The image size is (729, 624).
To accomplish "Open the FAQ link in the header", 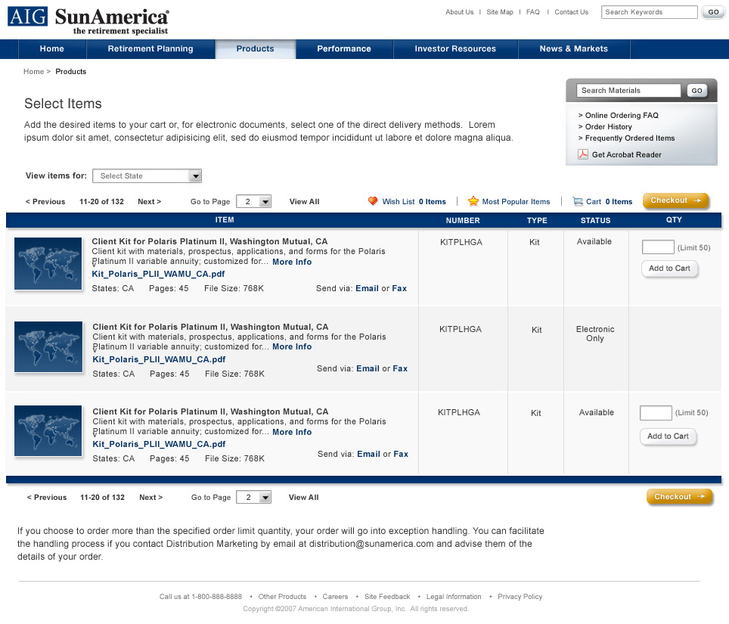I will (x=533, y=12).
